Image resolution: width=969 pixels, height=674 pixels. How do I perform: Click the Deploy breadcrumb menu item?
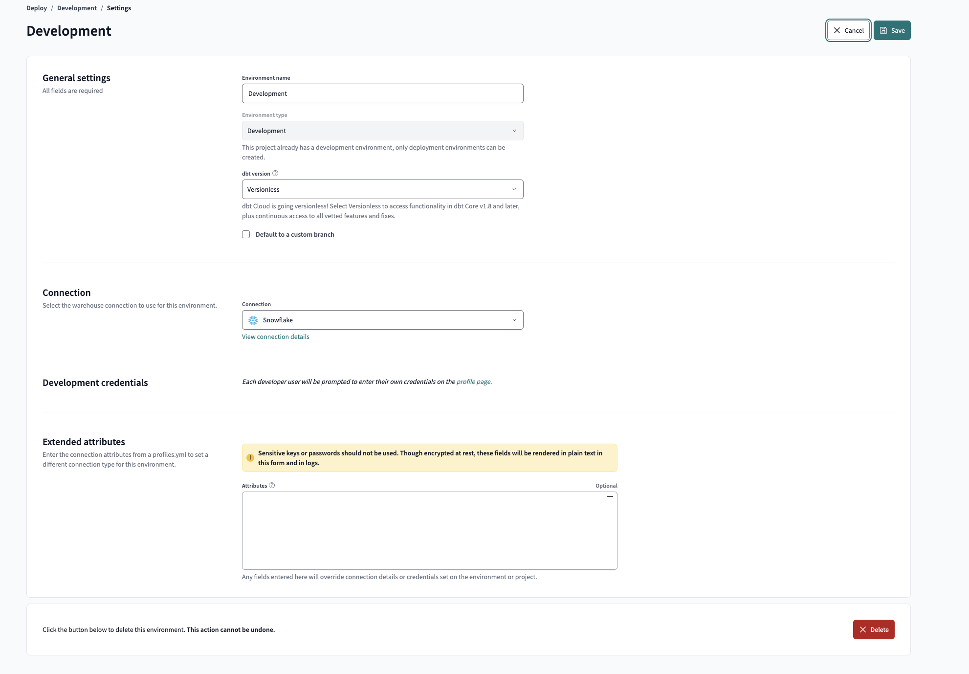37,8
